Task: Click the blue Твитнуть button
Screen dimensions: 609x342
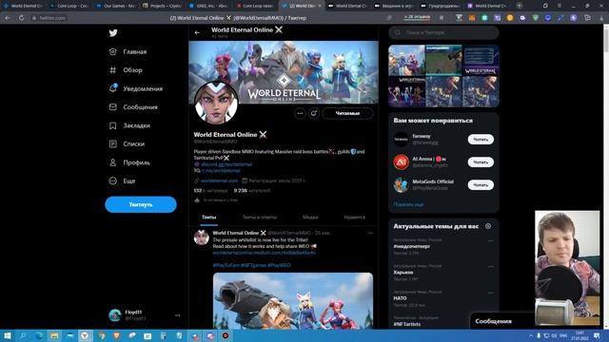Action: [141, 204]
